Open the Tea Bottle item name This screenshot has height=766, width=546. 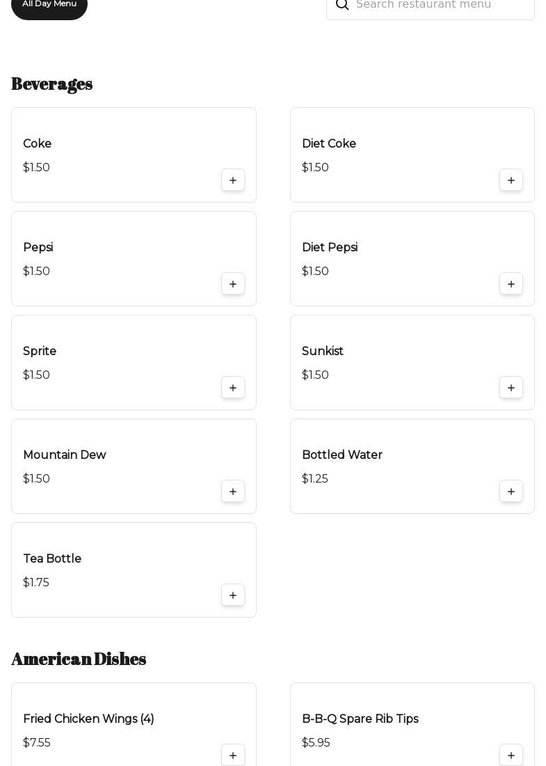pos(52,558)
